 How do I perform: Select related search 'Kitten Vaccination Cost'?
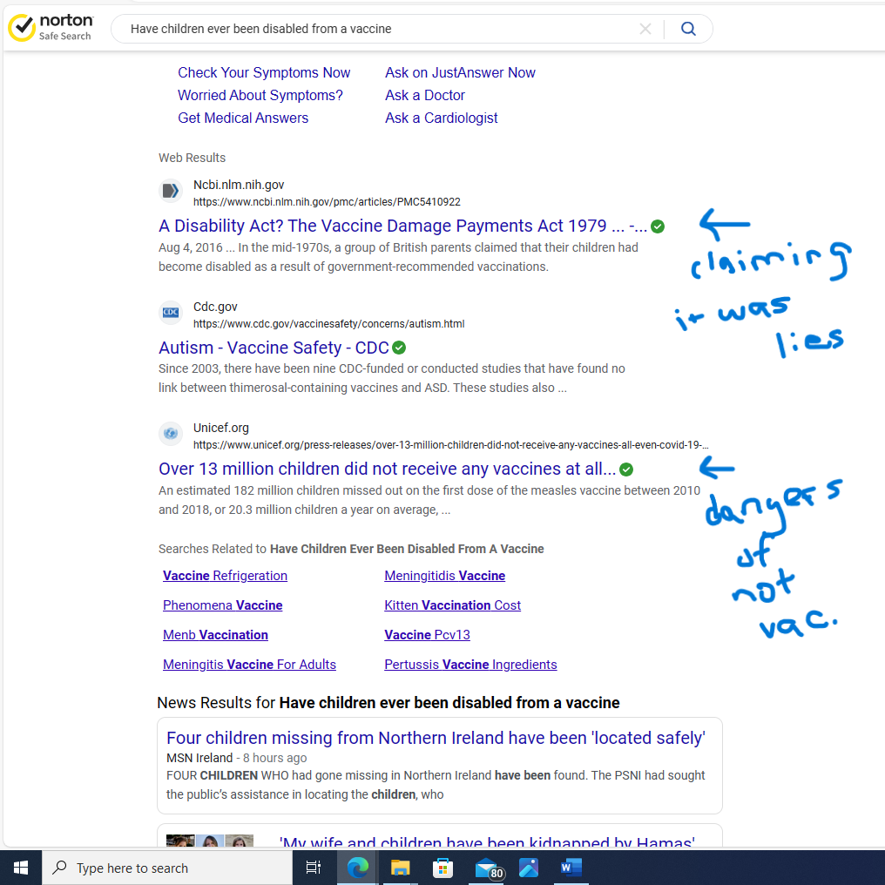click(452, 605)
